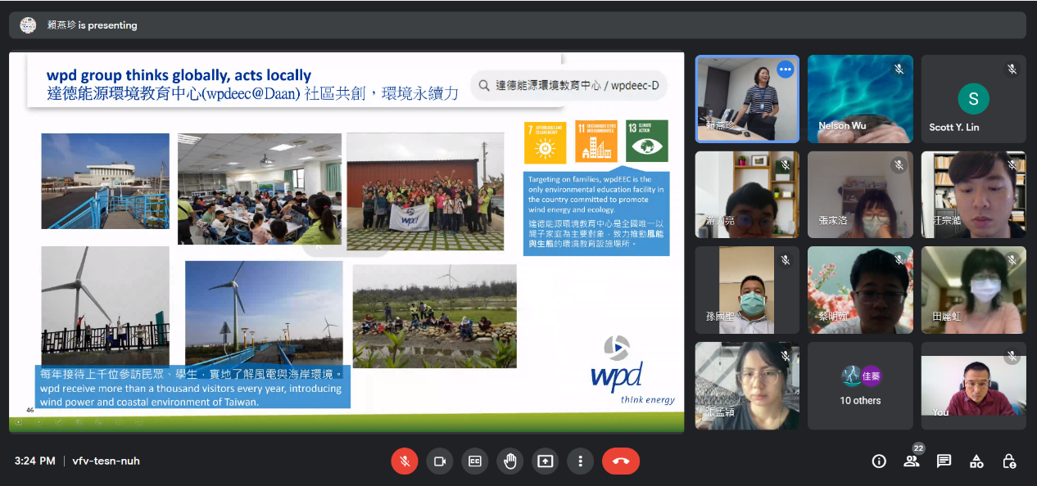Viewport: 1037px width, 486px height.
Task: Click the muted mic icon on 田麗虹's tile
Action: click(x=1012, y=260)
